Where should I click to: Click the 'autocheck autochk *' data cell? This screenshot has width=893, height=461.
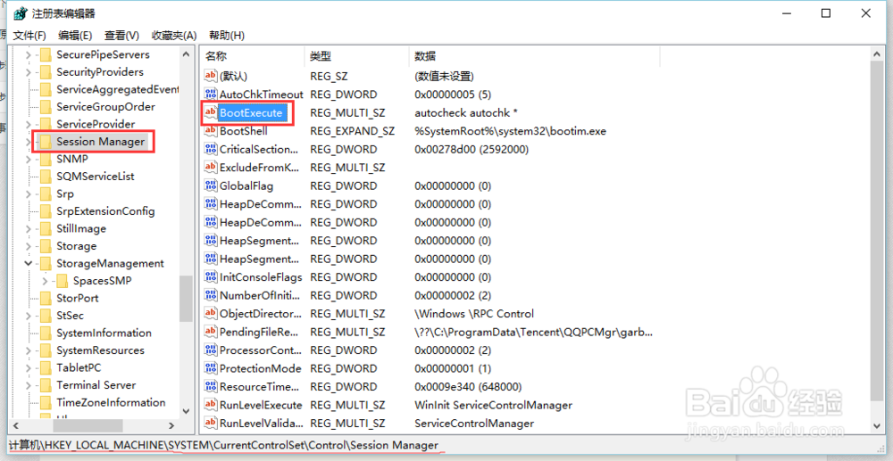pyautogui.click(x=466, y=112)
